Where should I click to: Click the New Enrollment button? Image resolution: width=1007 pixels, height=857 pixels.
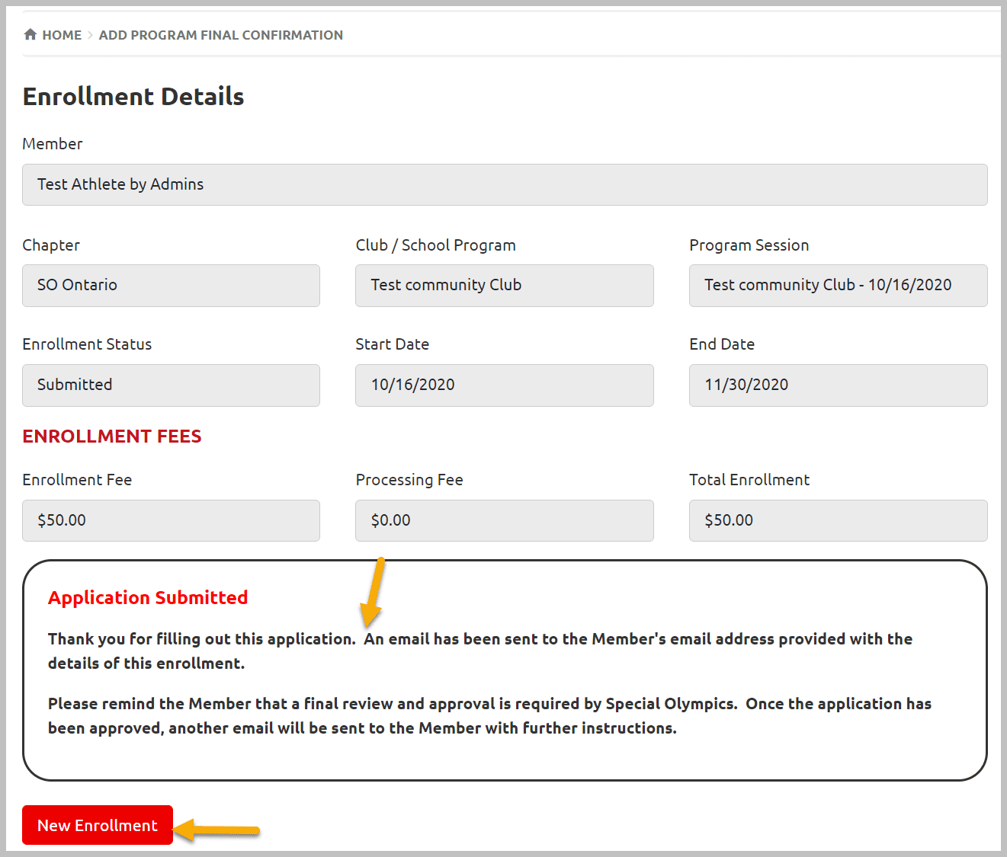(x=98, y=825)
